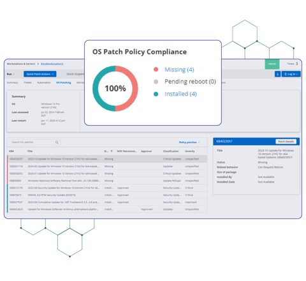Click the teal Installed segment of donut chart
Screen dimensions: 306x281
pyautogui.click(x=96, y=88)
